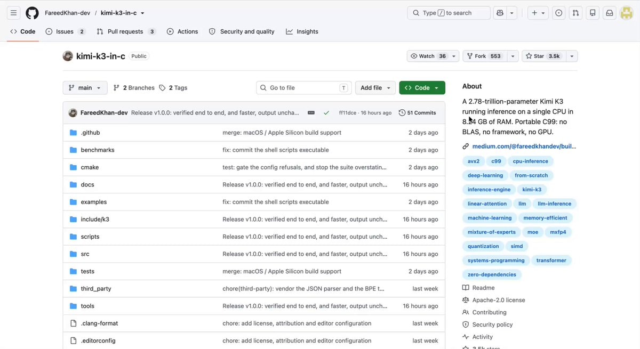Click file icon for .clang-format
The height and width of the screenshot is (349, 640).
pos(74,323)
